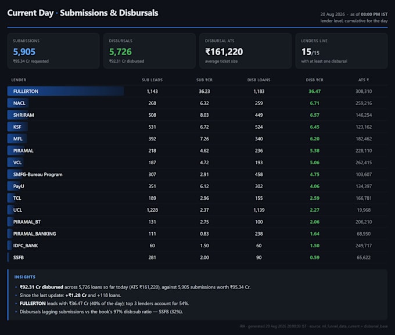Select the KSF lender row label

coord(17,127)
